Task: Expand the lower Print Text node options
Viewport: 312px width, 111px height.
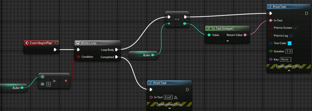Action: (170, 108)
